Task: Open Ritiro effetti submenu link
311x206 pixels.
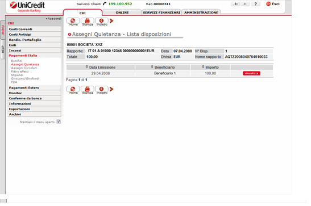Action: 20,72
